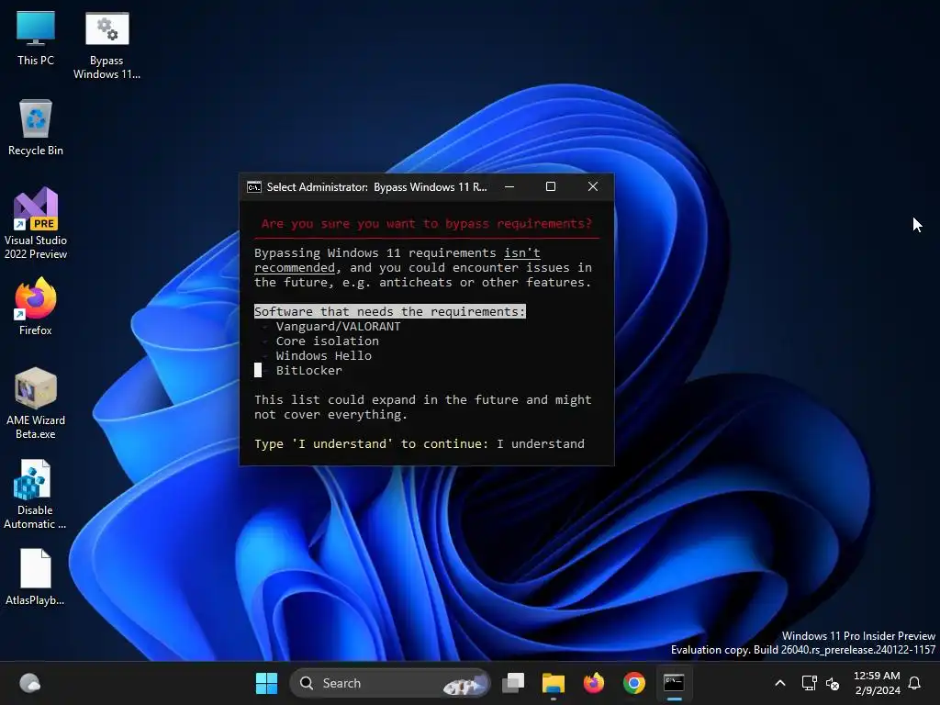This screenshot has height=705, width=940.
Task: Select the This PC desktop icon
Action: pos(36,39)
